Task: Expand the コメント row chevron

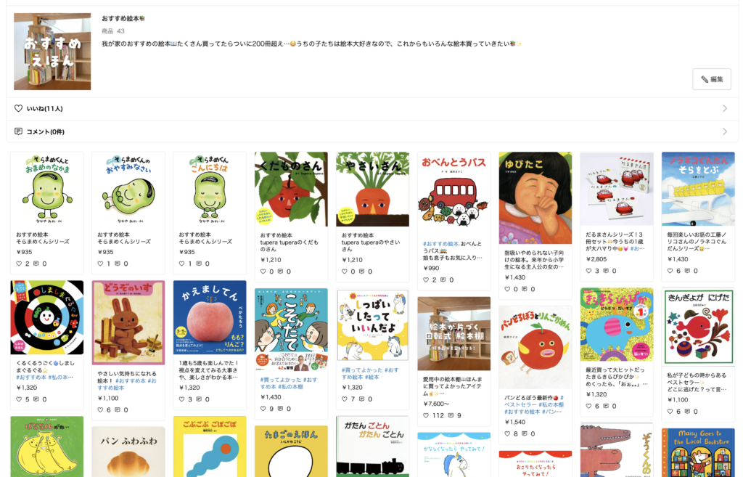Action: [725, 131]
